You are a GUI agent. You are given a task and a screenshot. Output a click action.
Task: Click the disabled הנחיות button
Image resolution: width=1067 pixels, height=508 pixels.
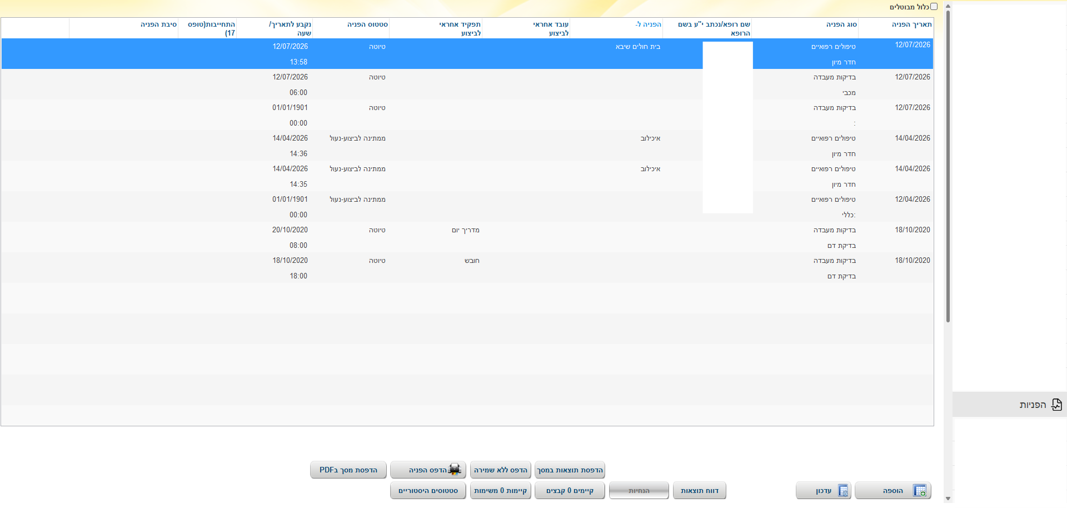pyautogui.click(x=639, y=491)
